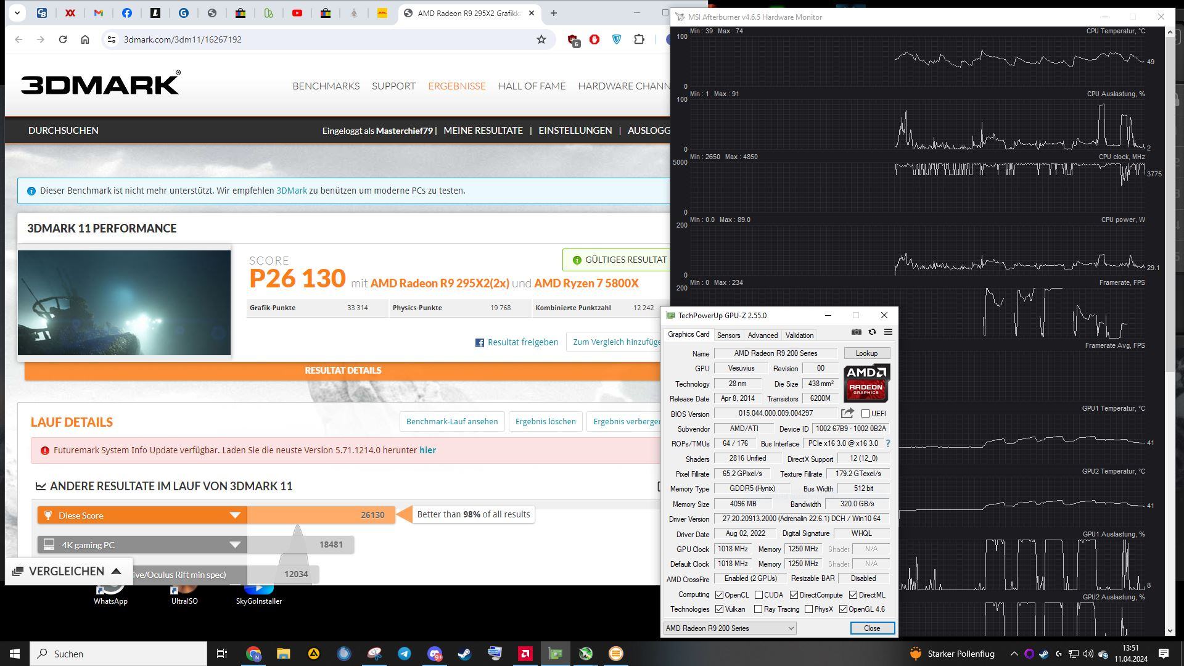
Task: Click the Windows search box
Action: point(118,654)
